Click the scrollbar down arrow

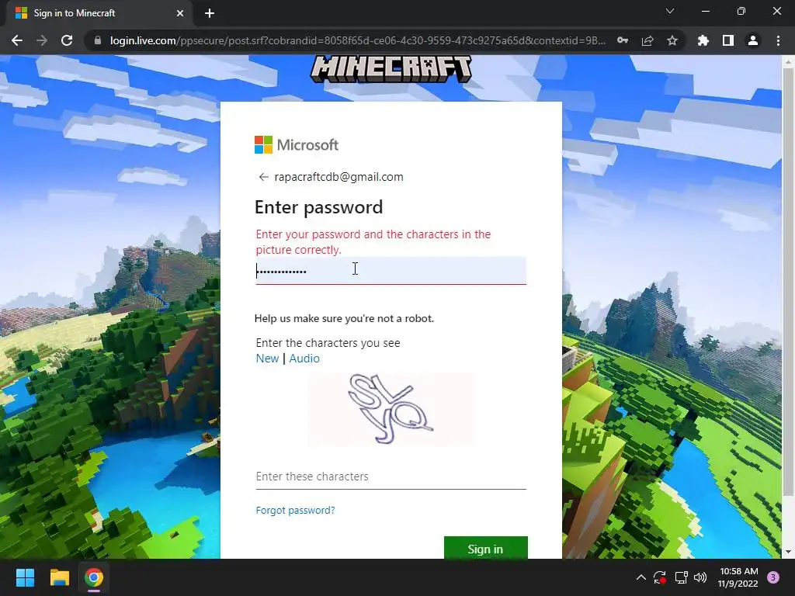[788, 552]
